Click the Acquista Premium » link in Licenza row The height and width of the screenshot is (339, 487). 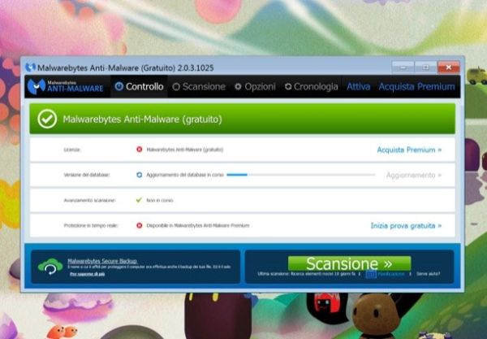409,150
